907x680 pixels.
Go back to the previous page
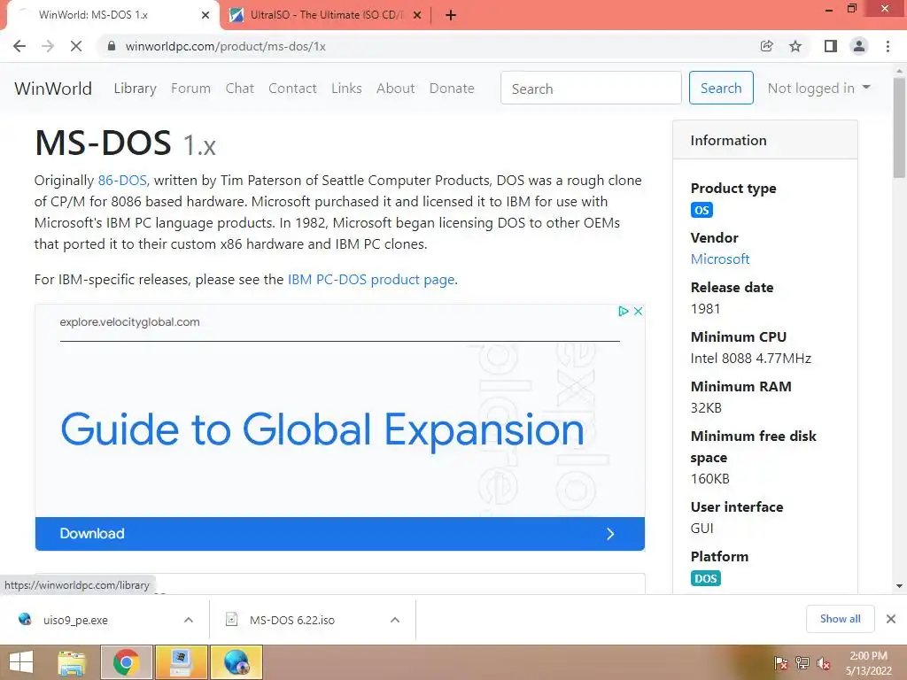[19, 46]
